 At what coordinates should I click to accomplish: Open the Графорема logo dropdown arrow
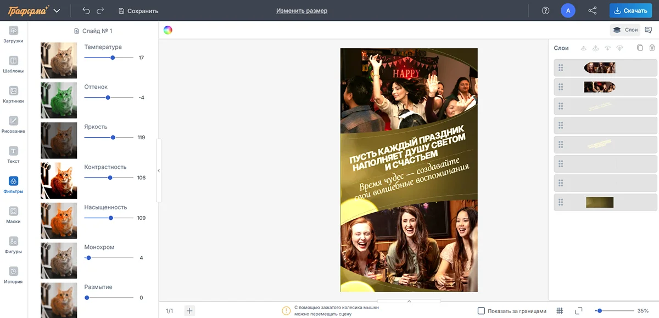(57, 10)
